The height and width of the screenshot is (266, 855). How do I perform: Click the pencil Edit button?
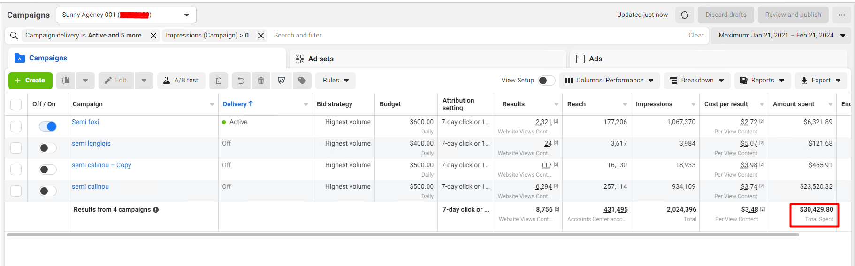point(116,81)
